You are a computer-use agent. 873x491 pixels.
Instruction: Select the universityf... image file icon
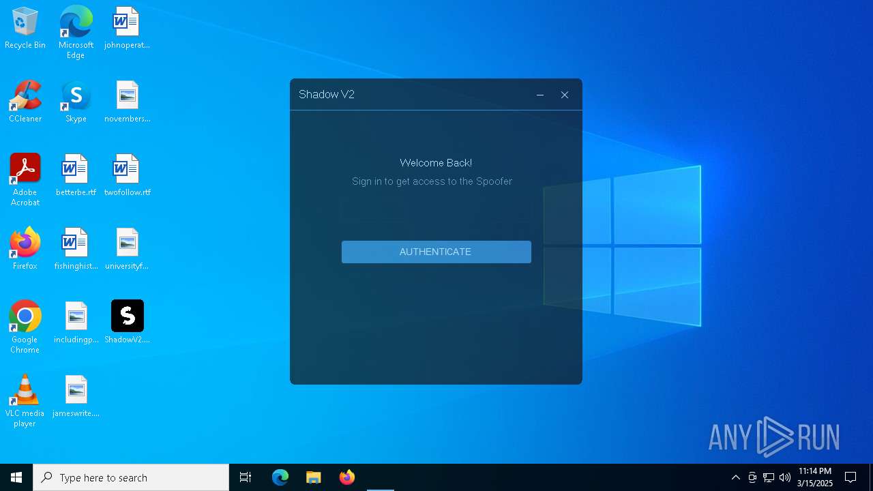point(127,250)
